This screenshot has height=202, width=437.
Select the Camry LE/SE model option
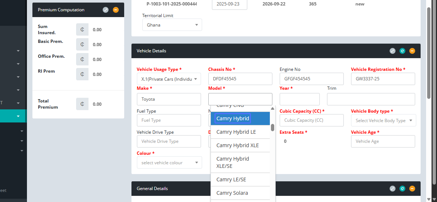231,179
